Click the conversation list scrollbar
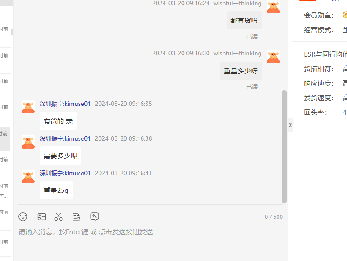The height and width of the screenshot is (261, 347). point(12,32)
